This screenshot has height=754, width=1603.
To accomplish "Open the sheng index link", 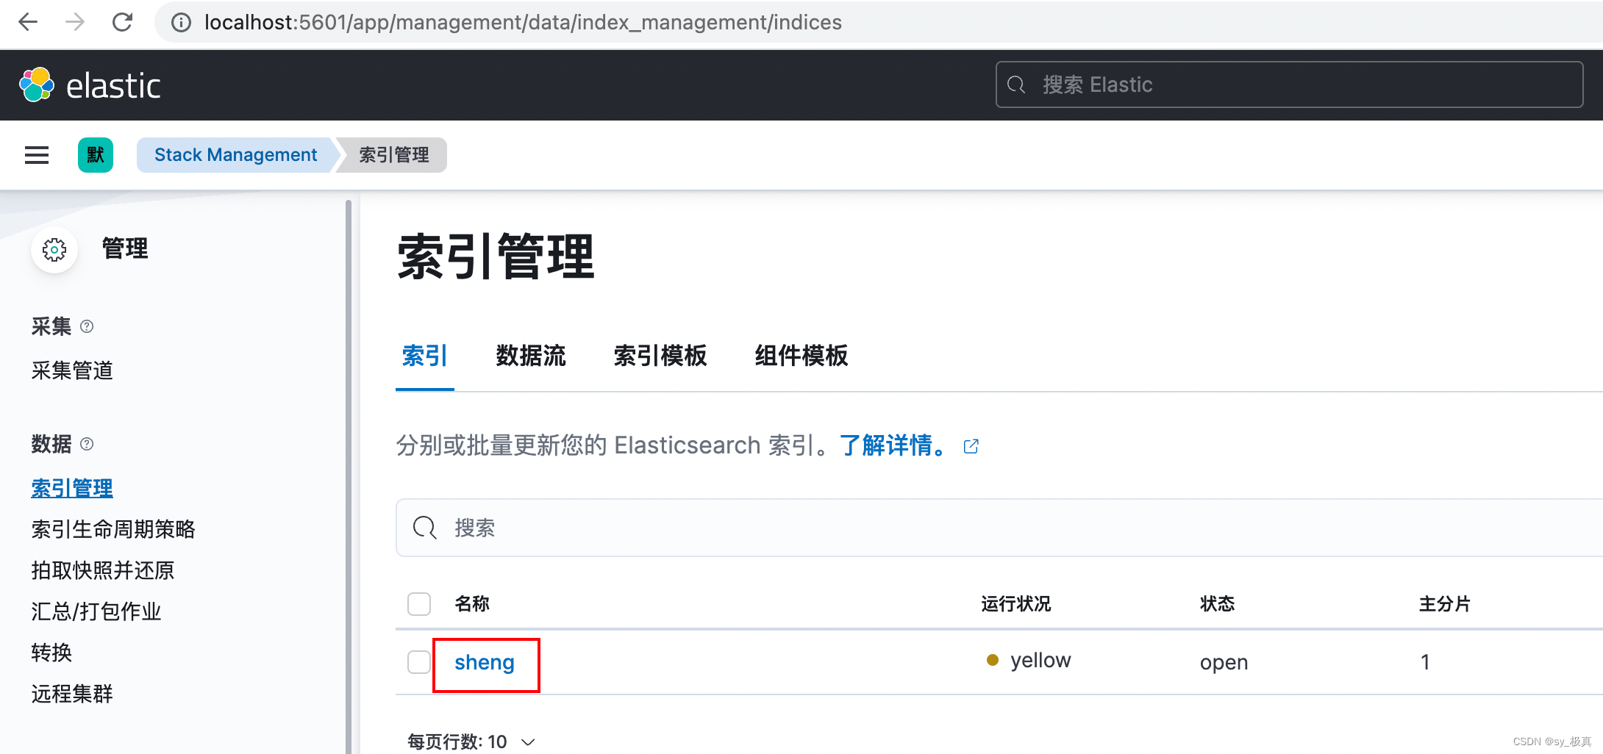I will pyautogui.click(x=485, y=662).
